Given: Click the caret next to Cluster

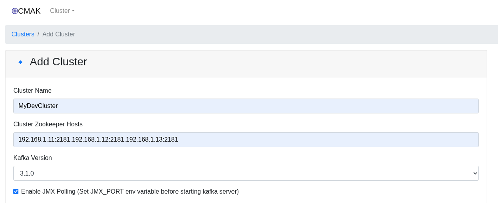Looking at the screenshot, I should tap(73, 11).
